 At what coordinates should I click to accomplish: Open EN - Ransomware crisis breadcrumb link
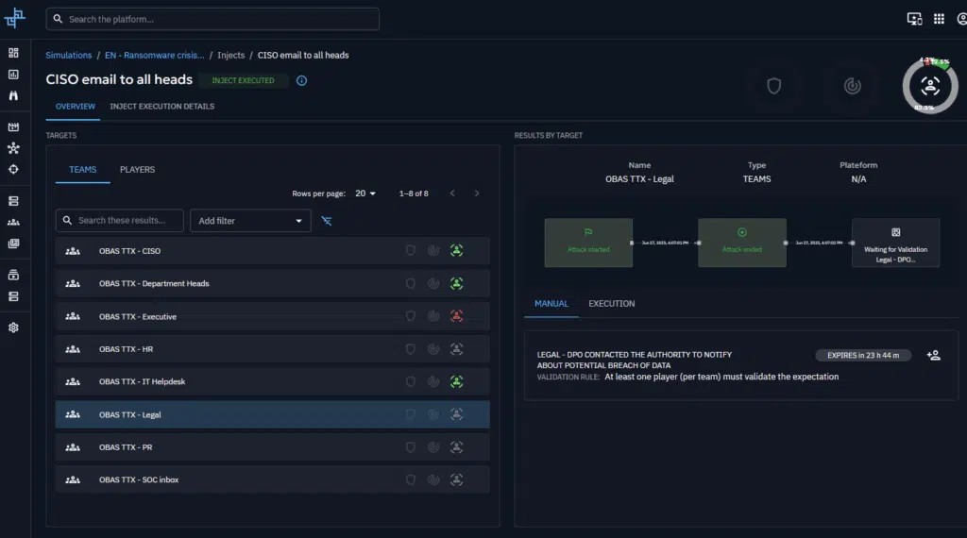(155, 56)
